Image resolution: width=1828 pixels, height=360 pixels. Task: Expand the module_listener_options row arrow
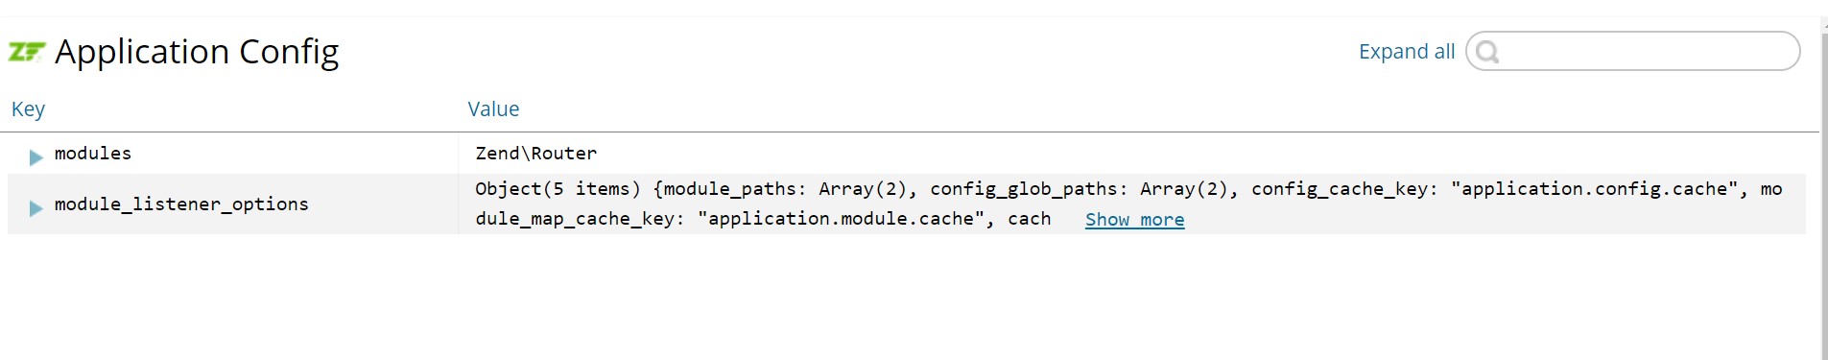pyautogui.click(x=36, y=207)
